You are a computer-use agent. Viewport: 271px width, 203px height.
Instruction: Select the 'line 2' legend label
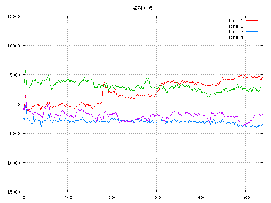point(236,26)
